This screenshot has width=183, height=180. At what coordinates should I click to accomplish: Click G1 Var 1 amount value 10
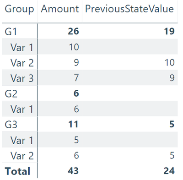(74, 47)
